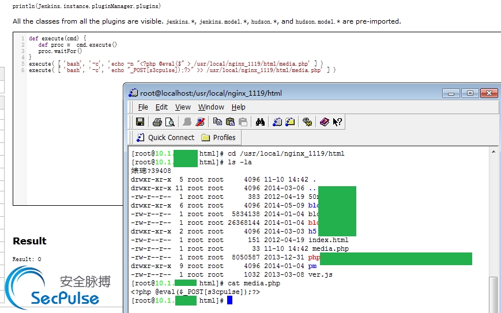The width and height of the screenshot is (501, 313).
Task: Click the Copy icon in toolbar
Action: coord(217,122)
